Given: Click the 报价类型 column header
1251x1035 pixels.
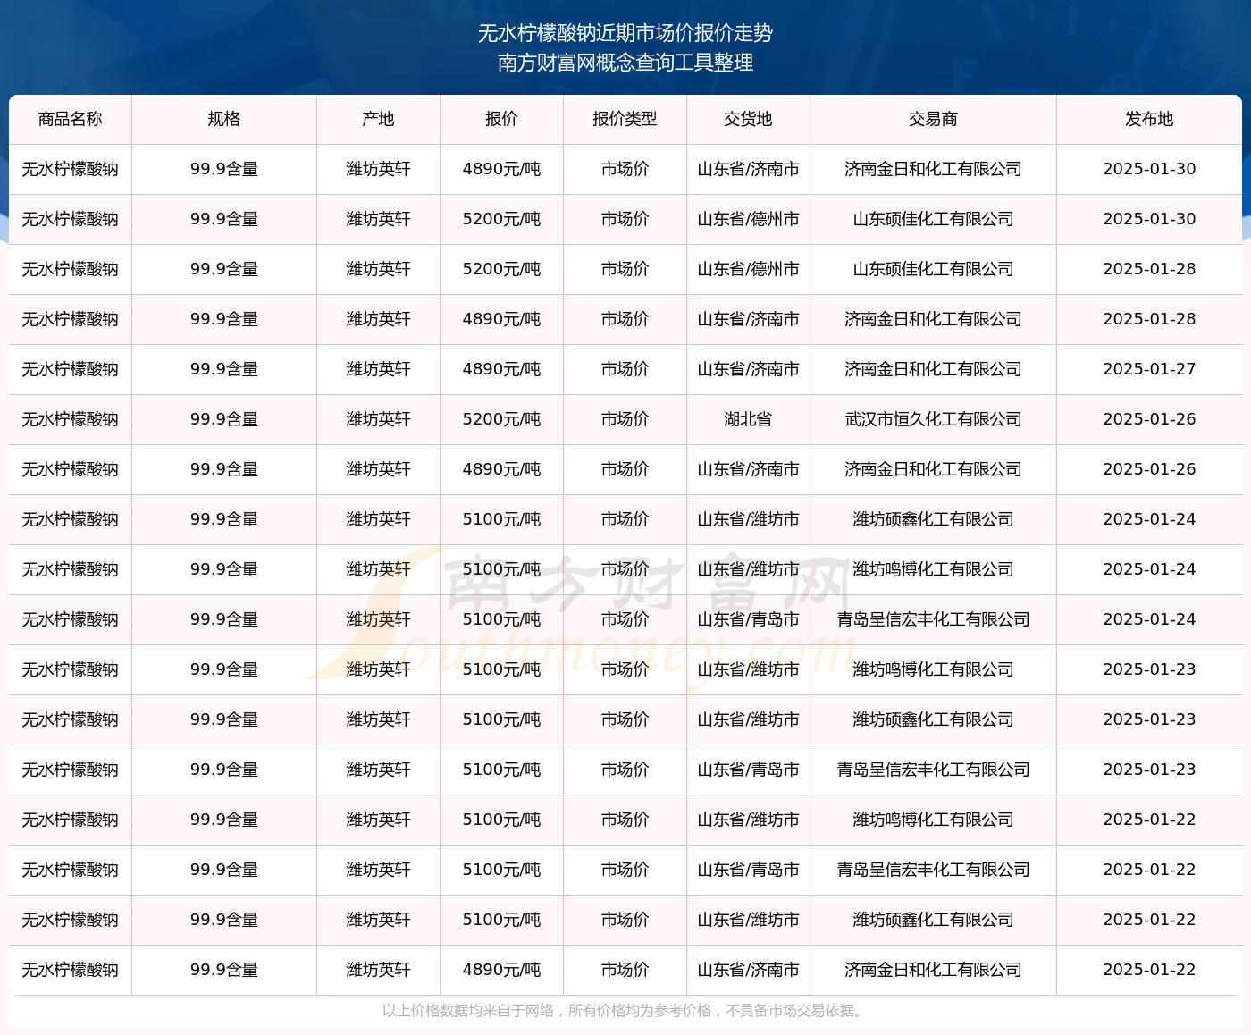Looking at the screenshot, I should tap(625, 119).
